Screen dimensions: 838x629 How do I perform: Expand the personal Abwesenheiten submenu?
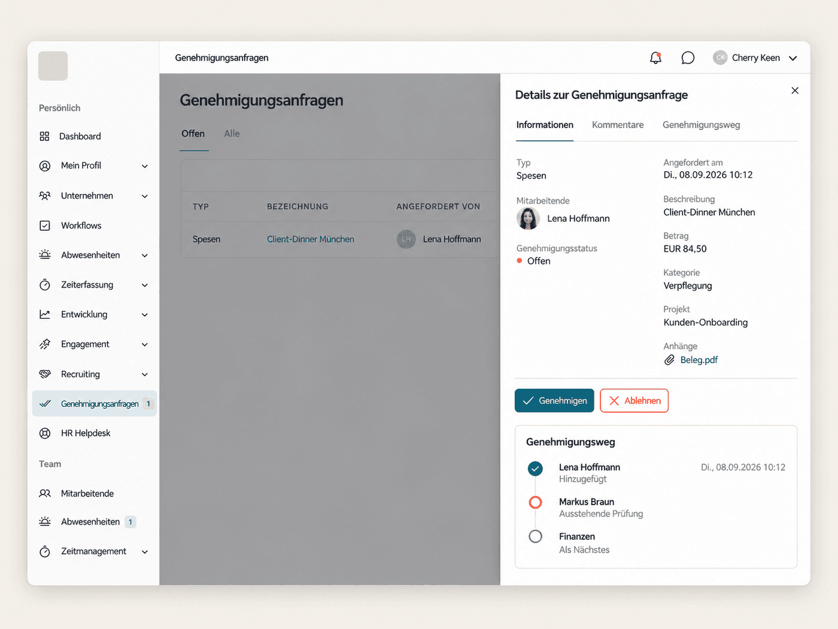(x=145, y=255)
